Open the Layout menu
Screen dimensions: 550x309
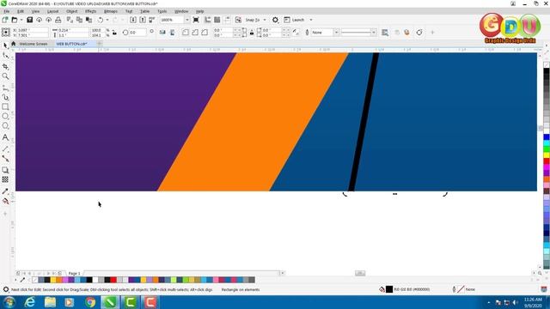click(52, 11)
